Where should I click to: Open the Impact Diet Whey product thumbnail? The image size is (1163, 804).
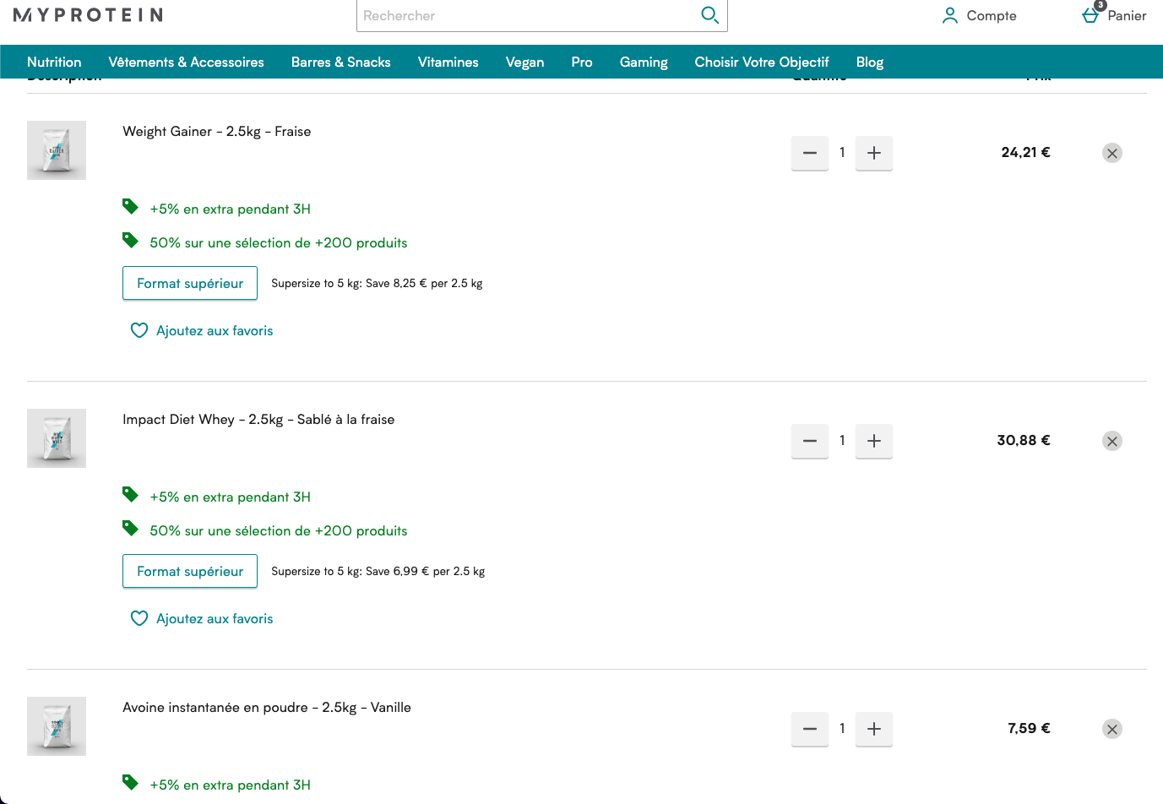click(x=57, y=438)
